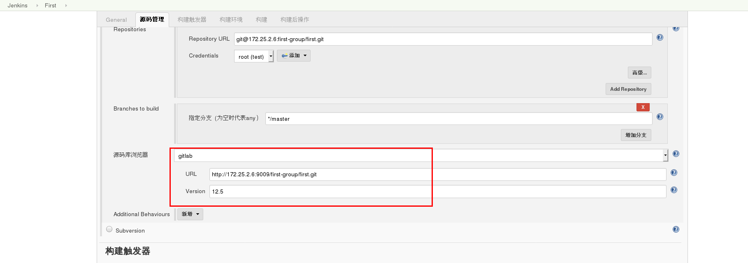Open Credentials dropdown showing root (test)

pos(254,56)
